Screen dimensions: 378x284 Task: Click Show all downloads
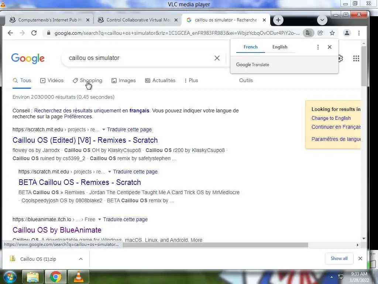click(339, 258)
